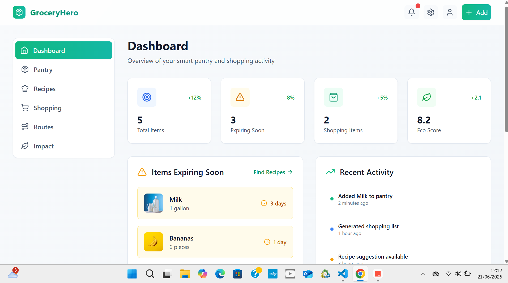
Task: View the Impact page
Action: tap(44, 146)
